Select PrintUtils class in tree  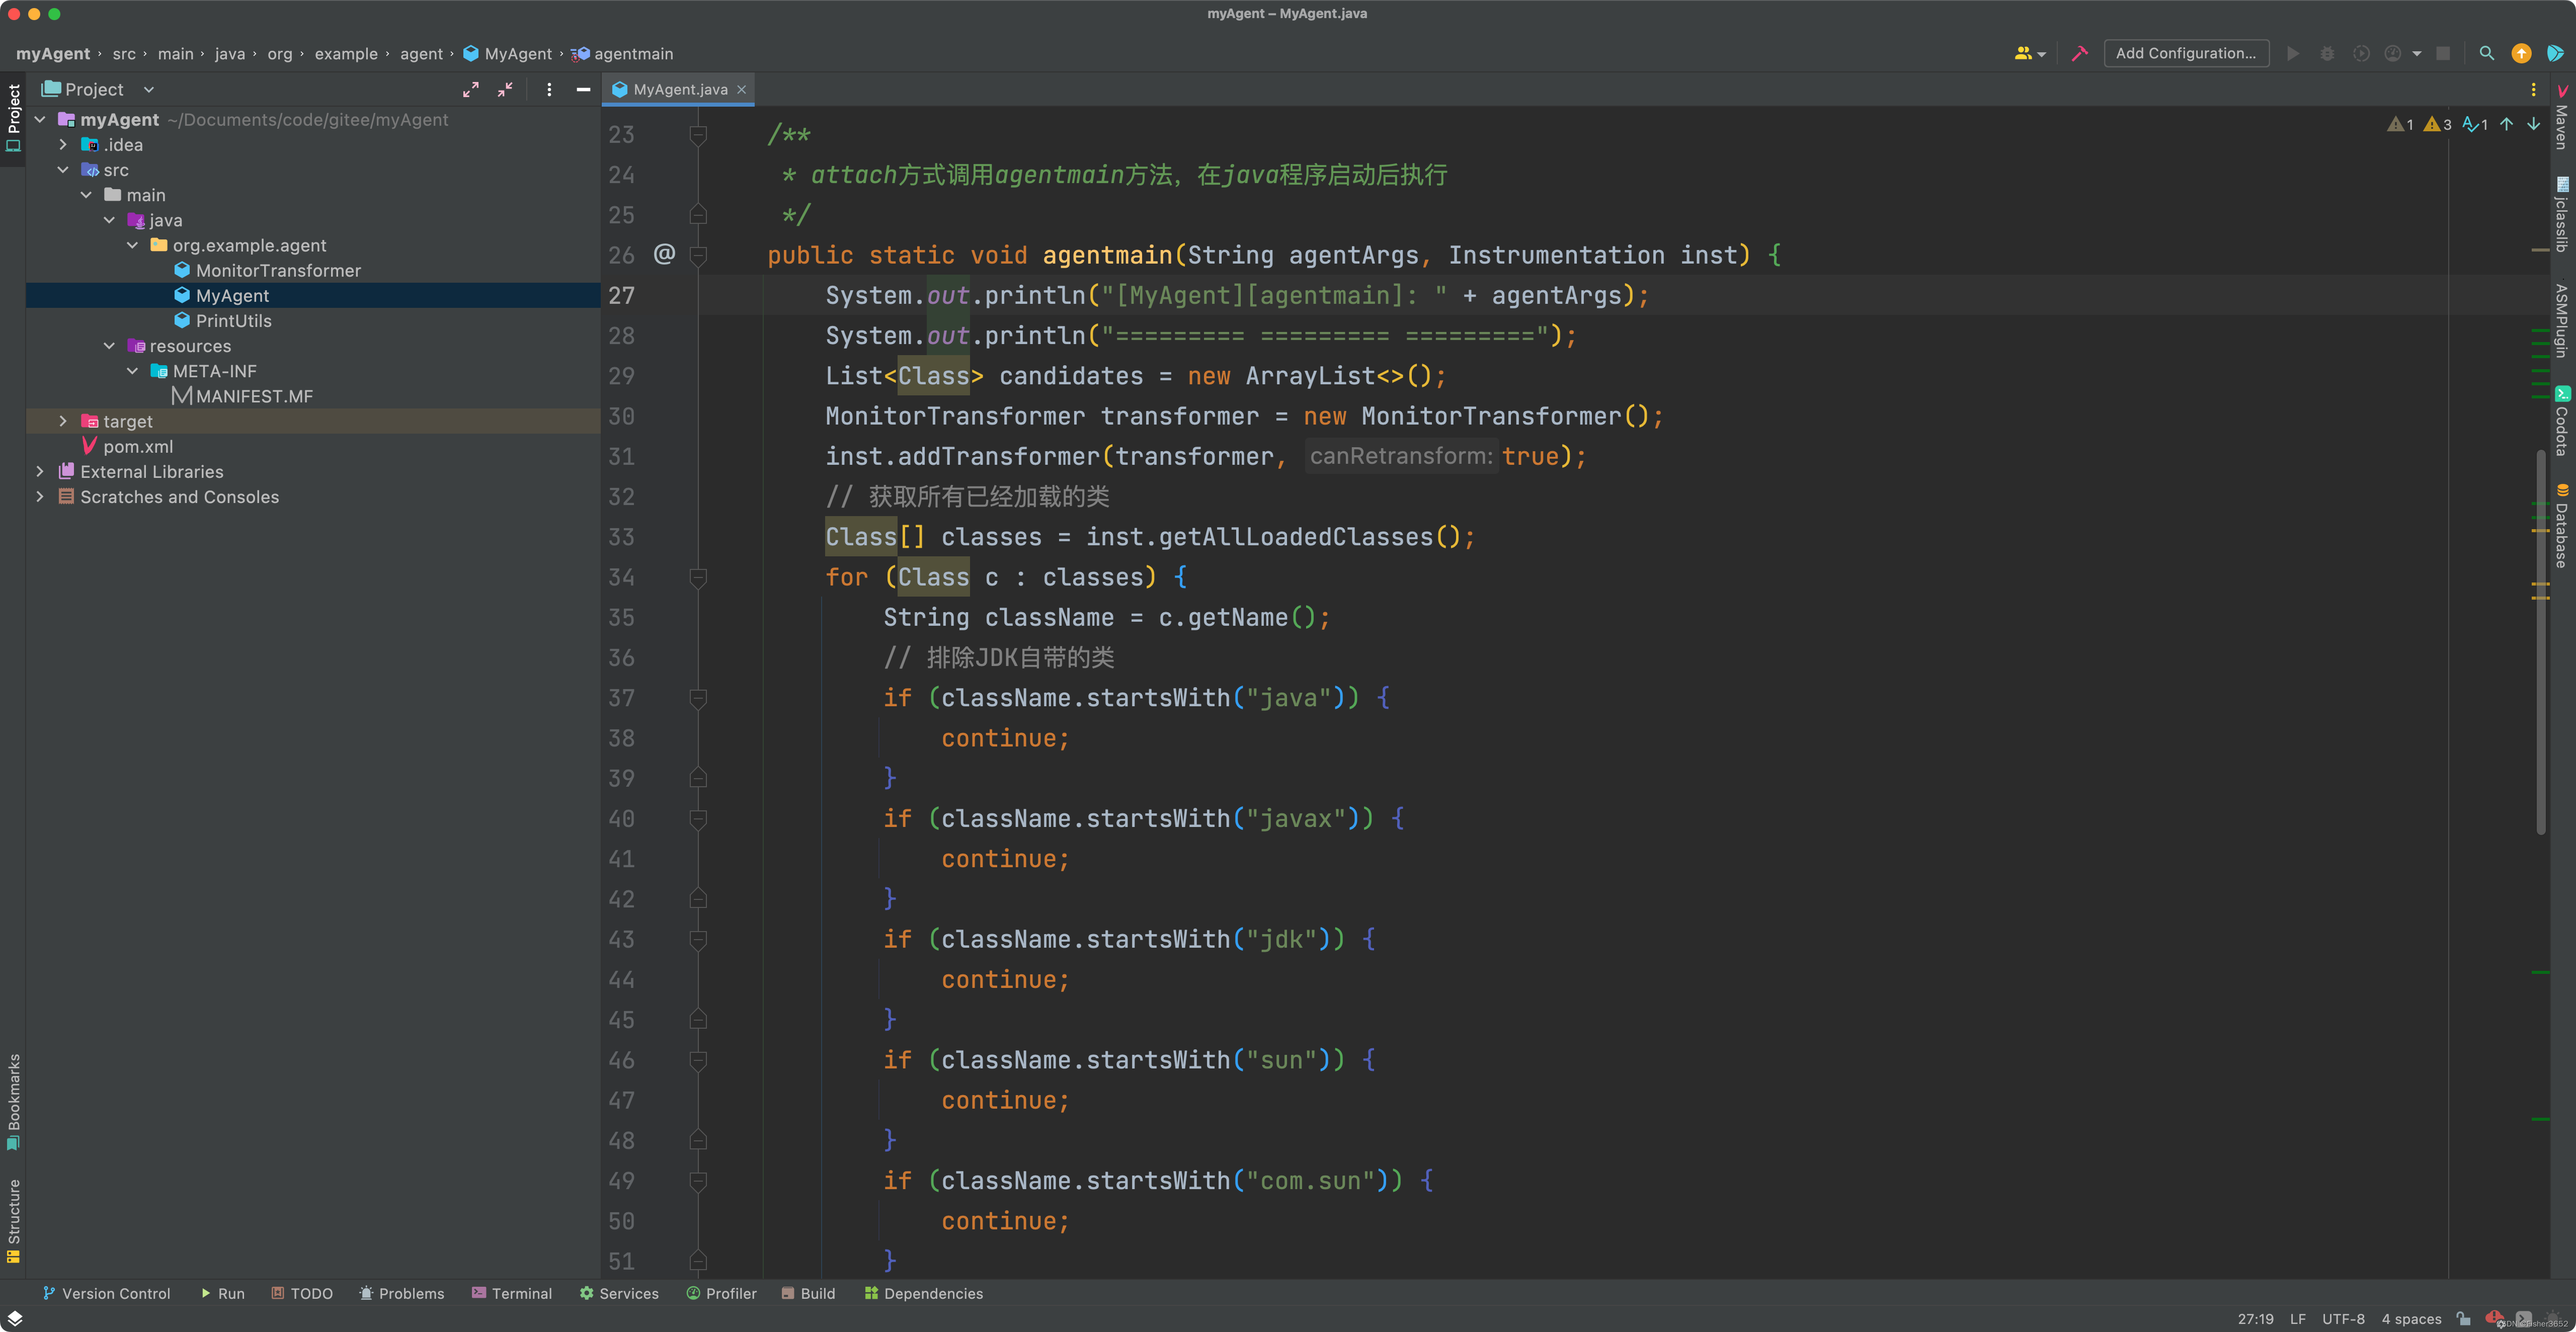click(x=233, y=321)
